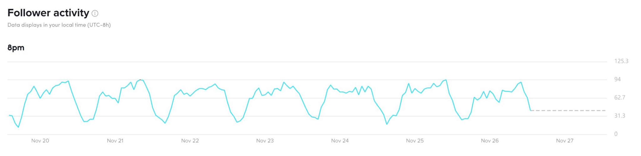The image size is (641, 156).
Task: Select the Nov 20 date label
Action: (40, 141)
